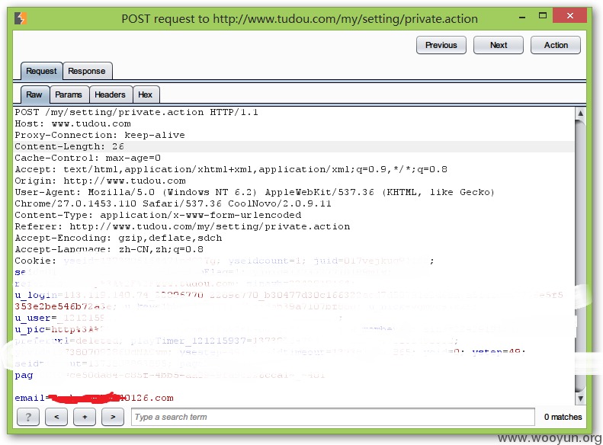Click the Cookie header label
Screen dimensions: 603x445
(x=35, y=261)
